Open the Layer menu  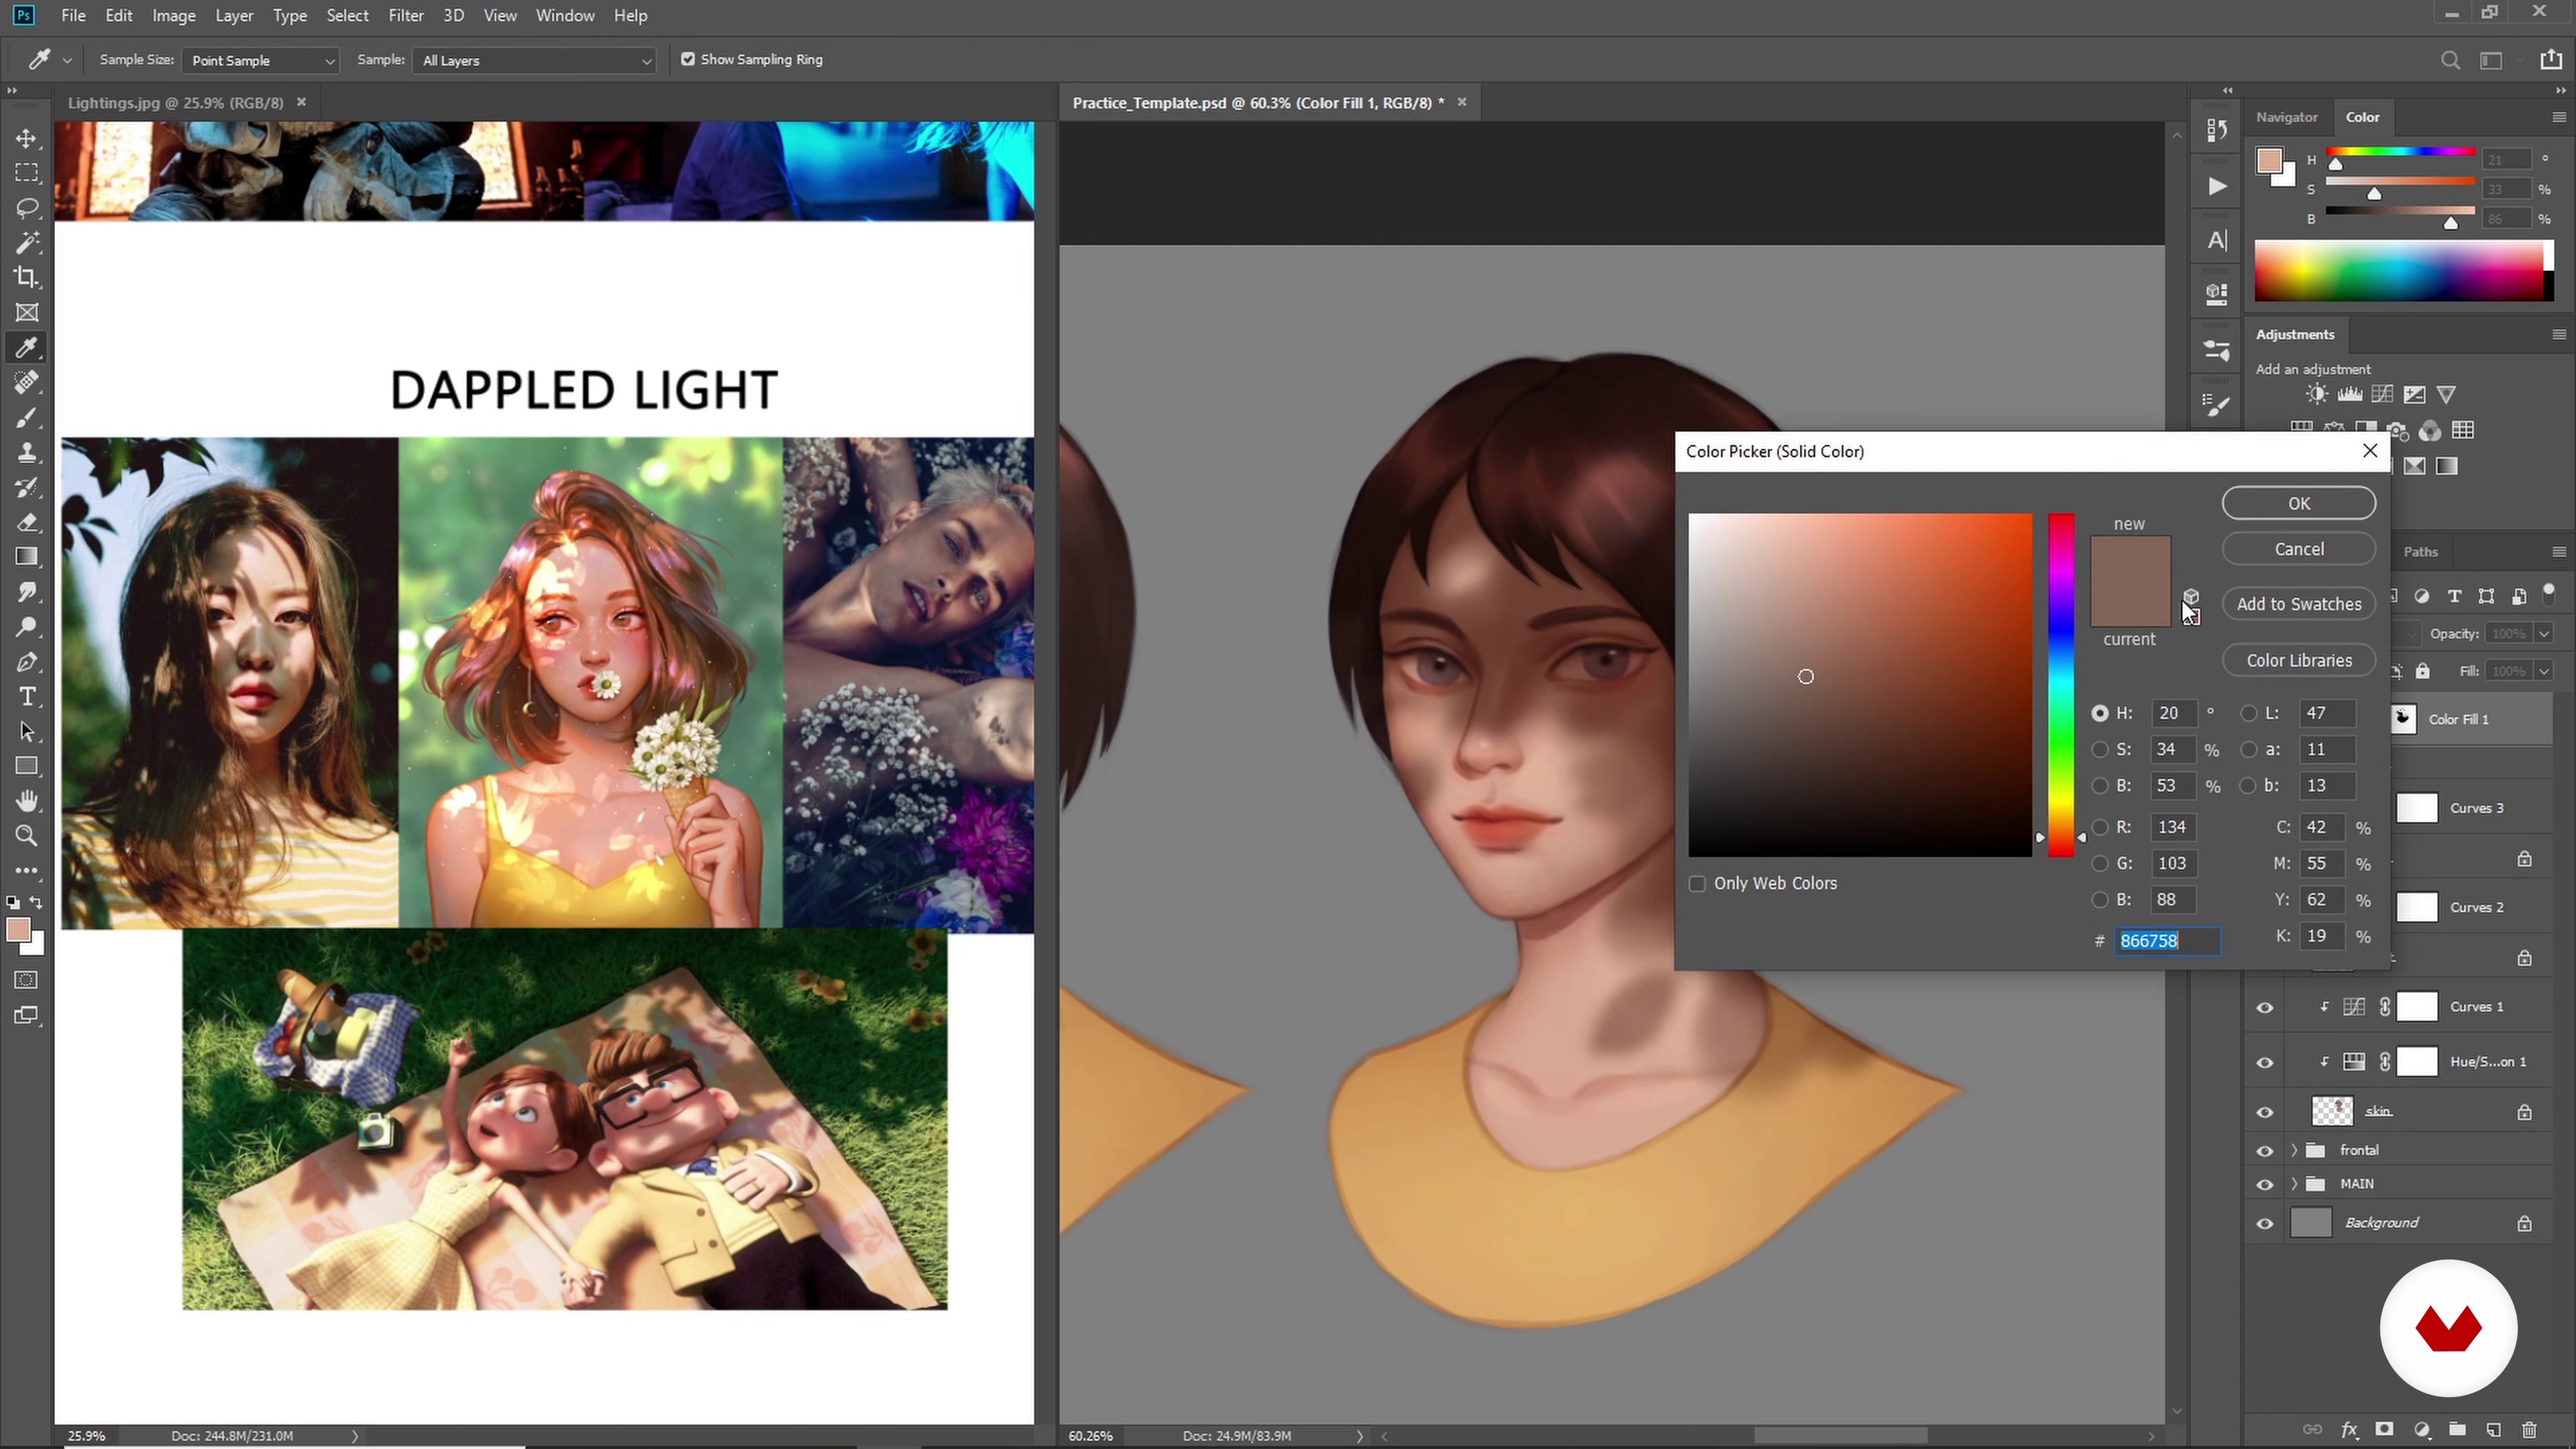pyautogui.click(x=234, y=16)
